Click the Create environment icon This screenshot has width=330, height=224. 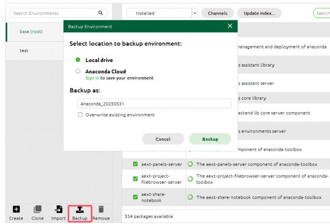[16, 209]
